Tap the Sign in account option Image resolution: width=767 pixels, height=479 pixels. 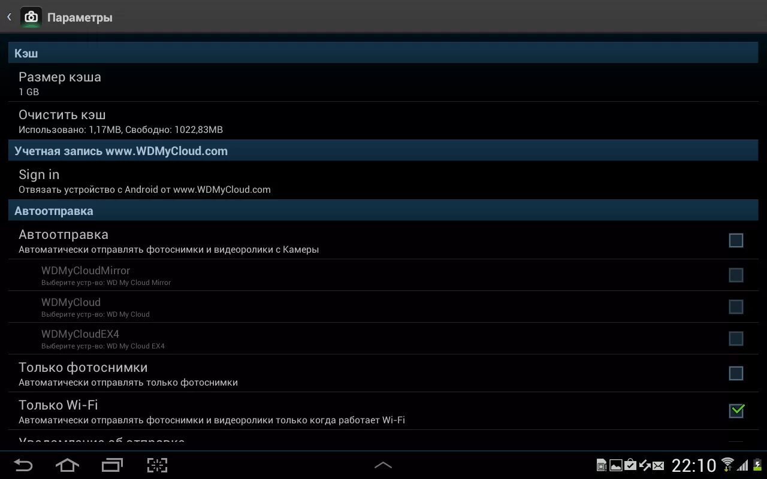[383, 180]
